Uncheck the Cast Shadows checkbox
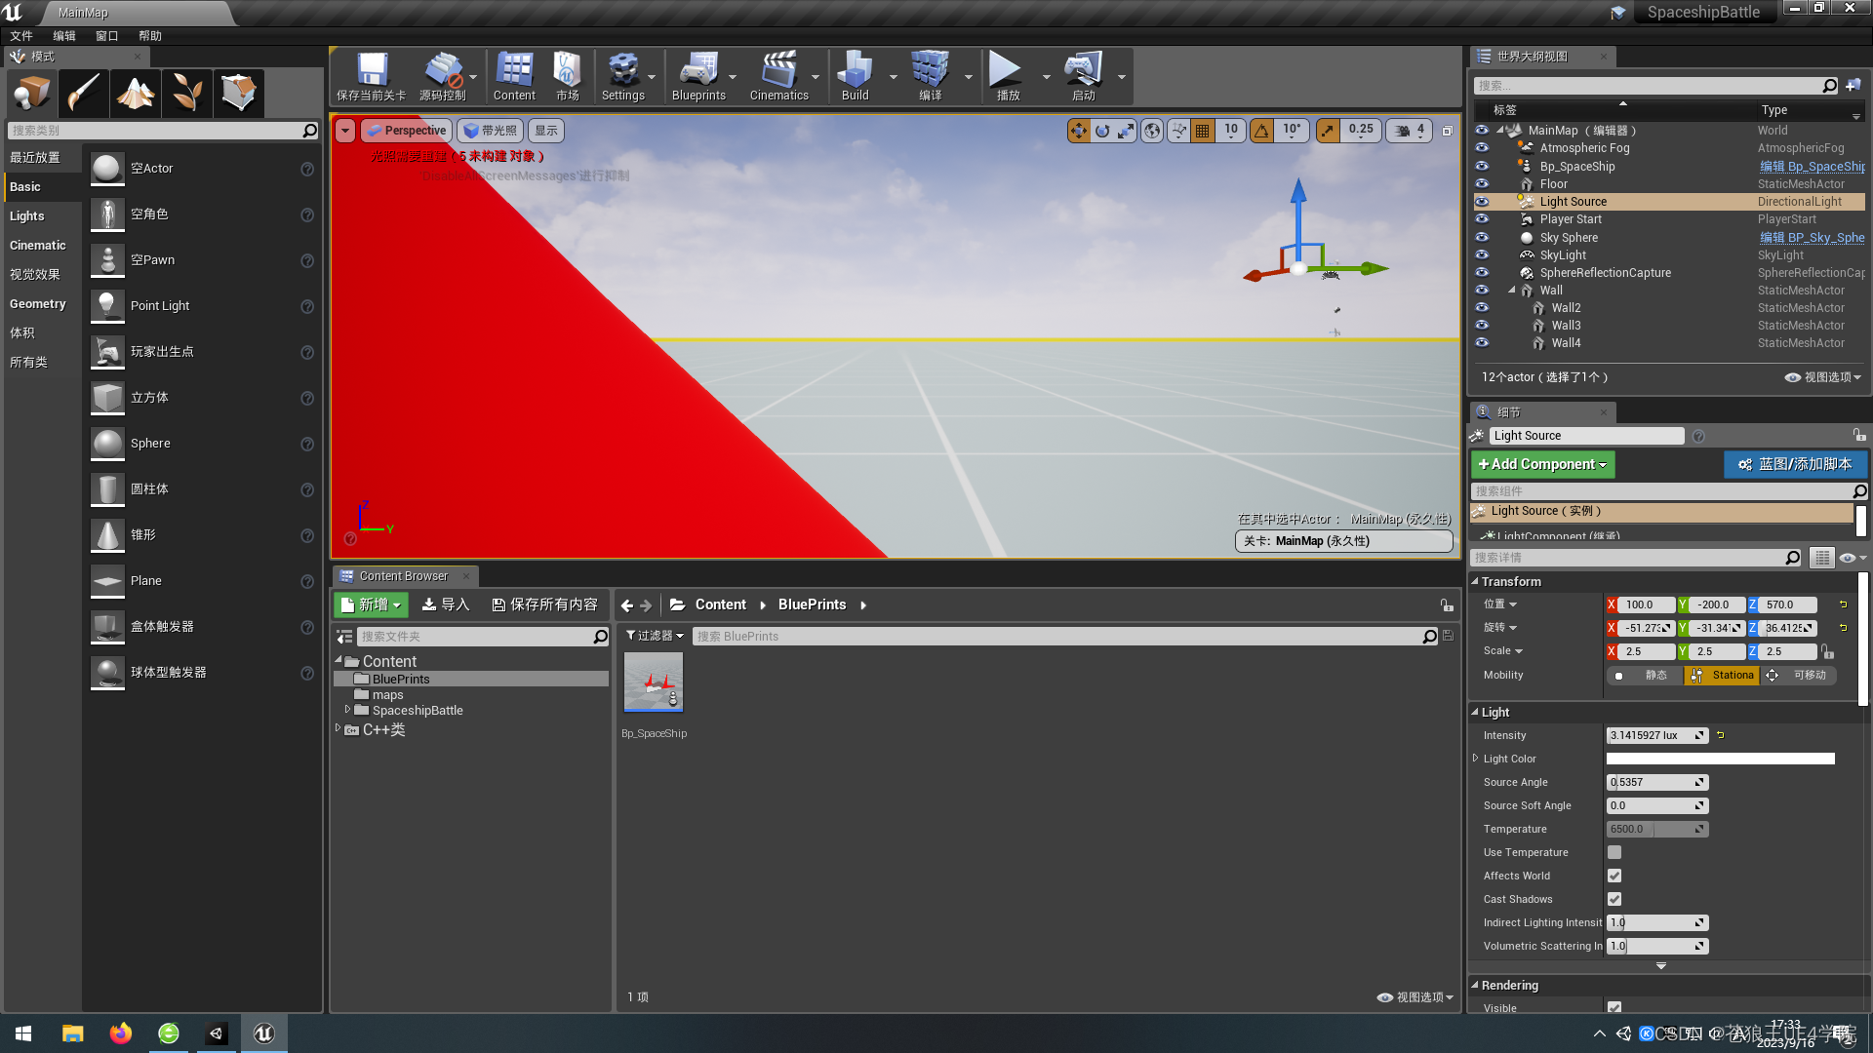The width and height of the screenshot is (1873, 1053). tap(1614, 899)
